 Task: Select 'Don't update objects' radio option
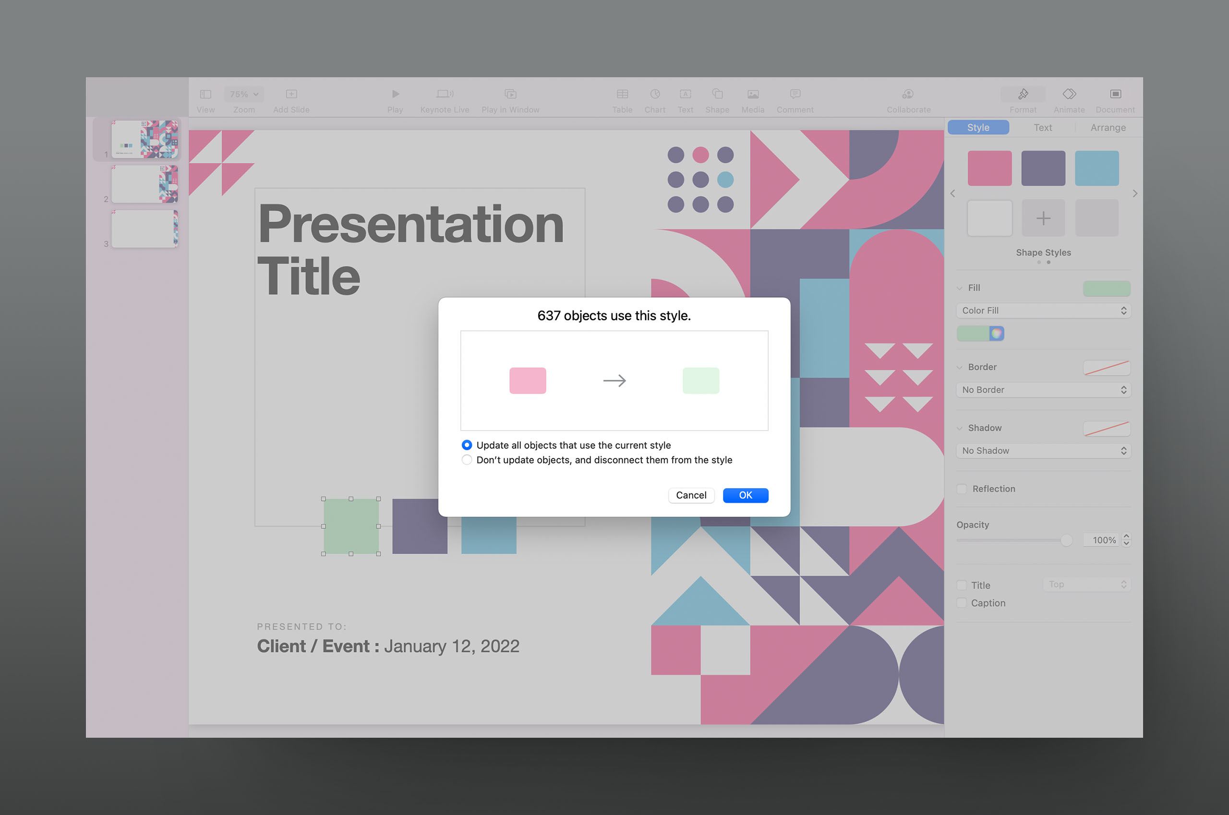click(x=467, y=460)
